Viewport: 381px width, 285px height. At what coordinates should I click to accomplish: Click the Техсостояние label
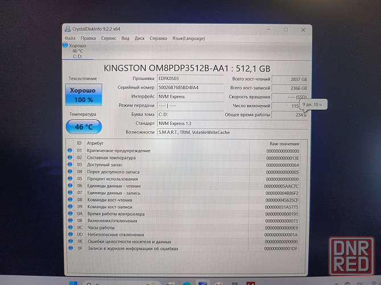pos(82,78)
